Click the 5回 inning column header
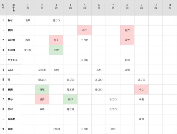This screenshot has width=177, height=134. tap(84, 6)
